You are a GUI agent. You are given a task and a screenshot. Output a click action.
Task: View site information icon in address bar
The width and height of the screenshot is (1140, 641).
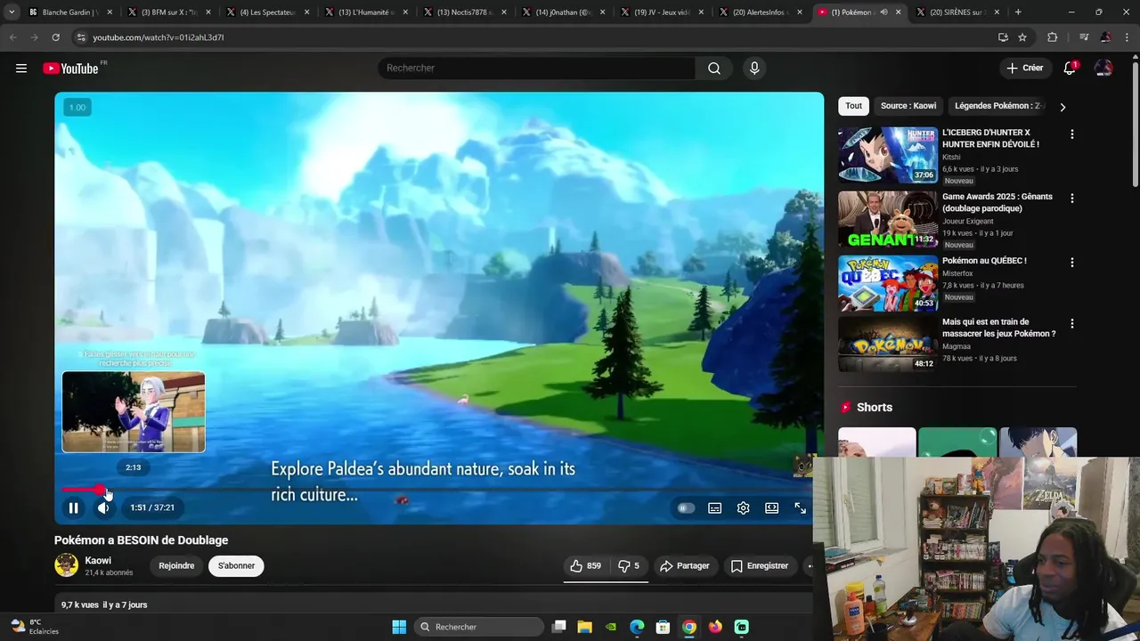click(x=80, y=37)
